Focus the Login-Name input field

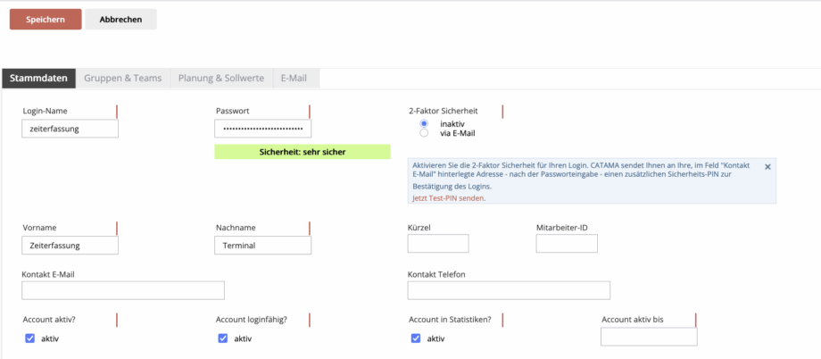pyautogui.click(x=70, y=129)
